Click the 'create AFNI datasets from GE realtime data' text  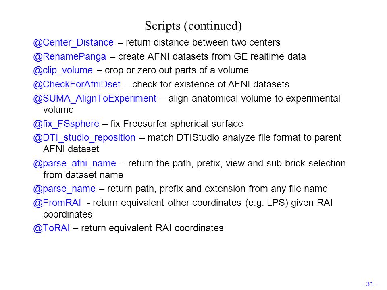tap(212, 56)
